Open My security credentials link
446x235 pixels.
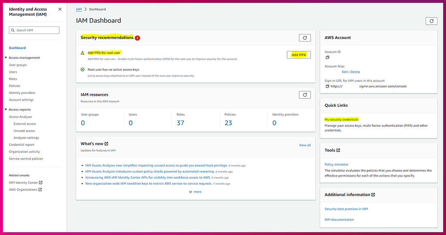[341, 120]
